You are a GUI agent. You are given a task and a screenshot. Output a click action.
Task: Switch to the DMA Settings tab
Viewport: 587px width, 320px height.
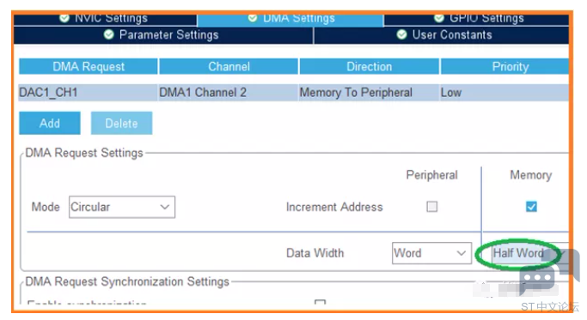290,20
